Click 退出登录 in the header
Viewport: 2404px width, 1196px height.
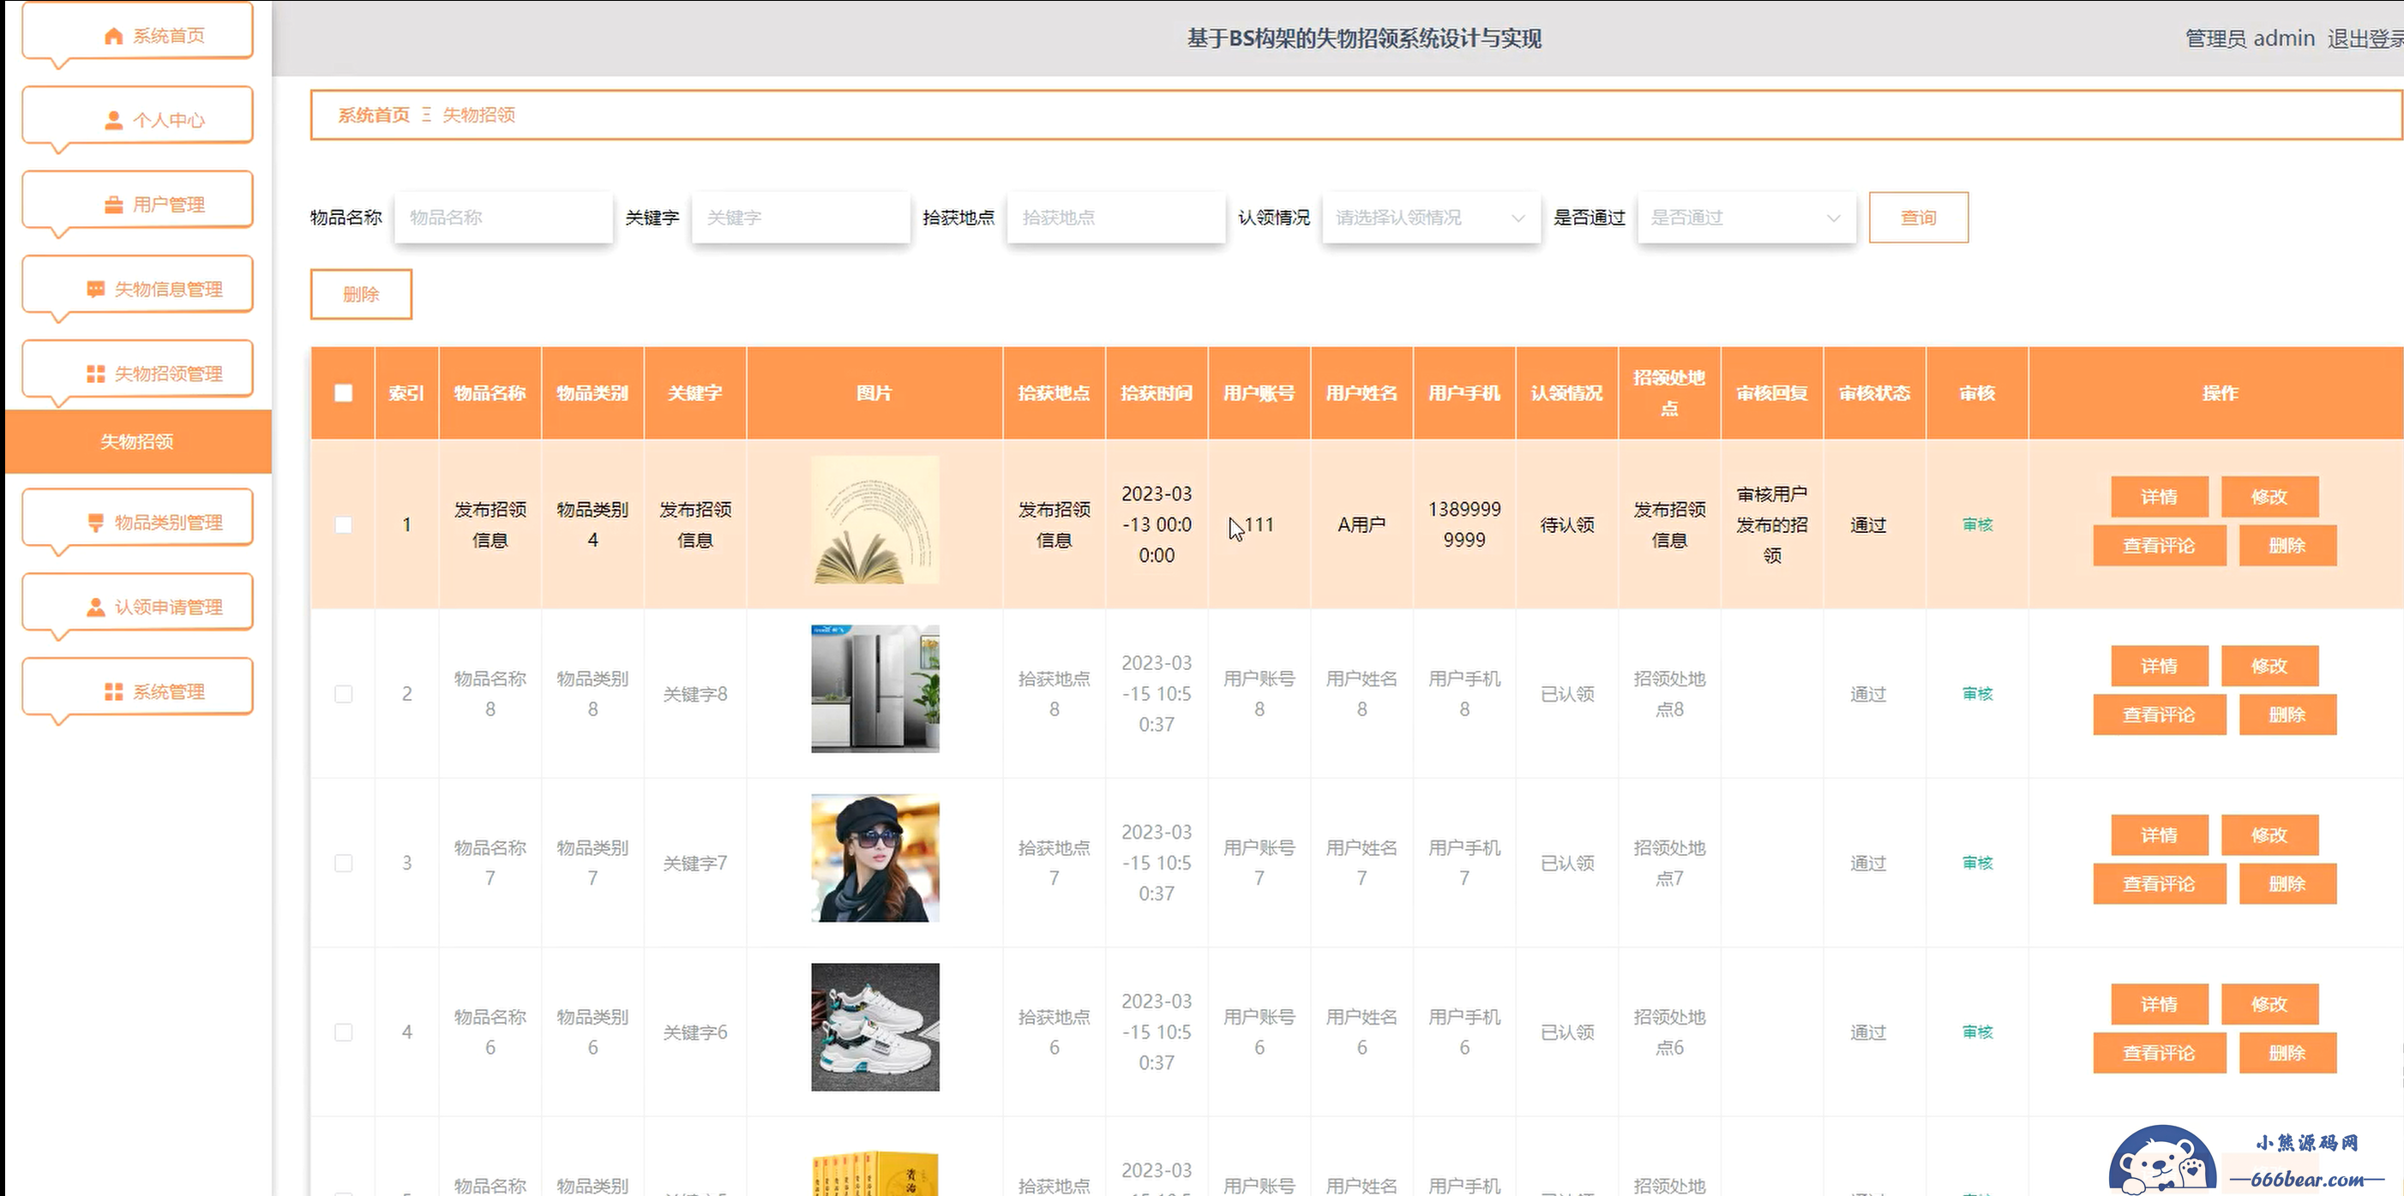(x=2365, y=39)
